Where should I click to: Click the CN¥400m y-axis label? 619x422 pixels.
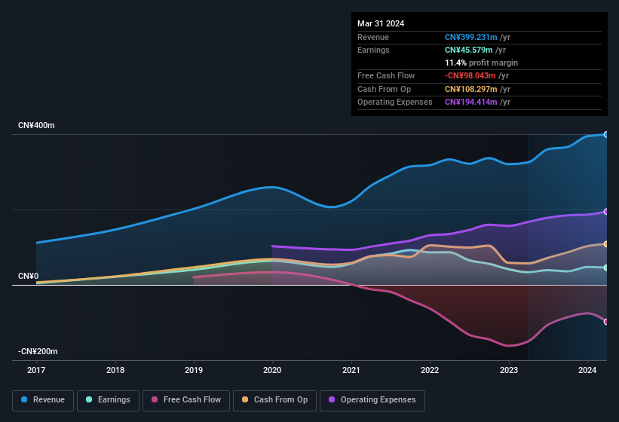36,125
